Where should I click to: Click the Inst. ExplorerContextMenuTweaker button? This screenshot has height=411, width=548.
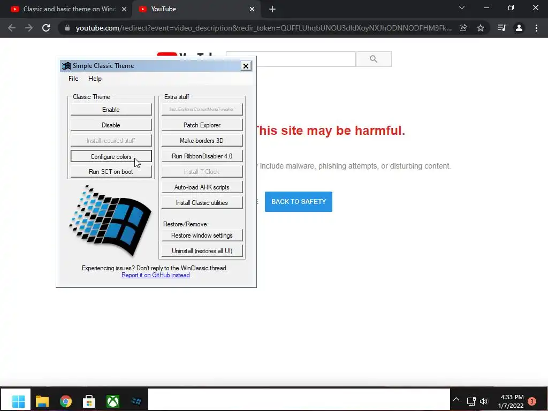pyautogui.click(x=202, y=109)
